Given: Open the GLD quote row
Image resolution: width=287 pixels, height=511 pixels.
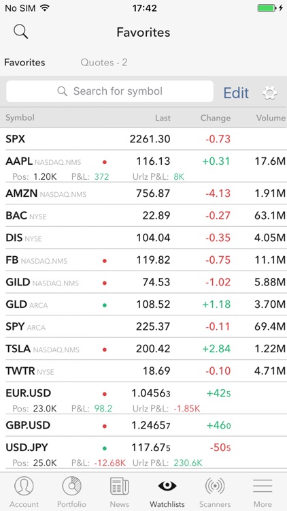Looking at the screenshot, I should [143, 305].
